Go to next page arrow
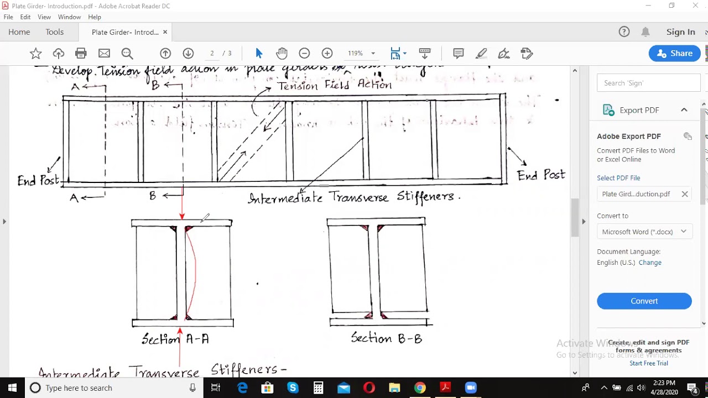This screenshot has height=398, width=708. tap(188, 54)
